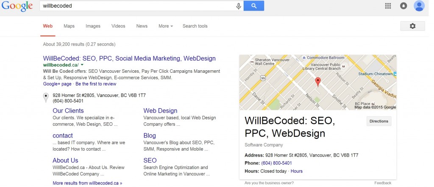Click inside the search input field
434x187 pixels.
coord(138,6)
